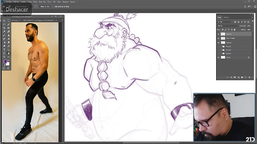Select the Eraser tool

pos(9,39)
